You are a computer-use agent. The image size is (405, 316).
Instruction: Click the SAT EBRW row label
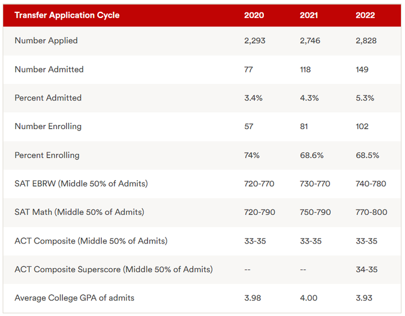coord(81,184)
